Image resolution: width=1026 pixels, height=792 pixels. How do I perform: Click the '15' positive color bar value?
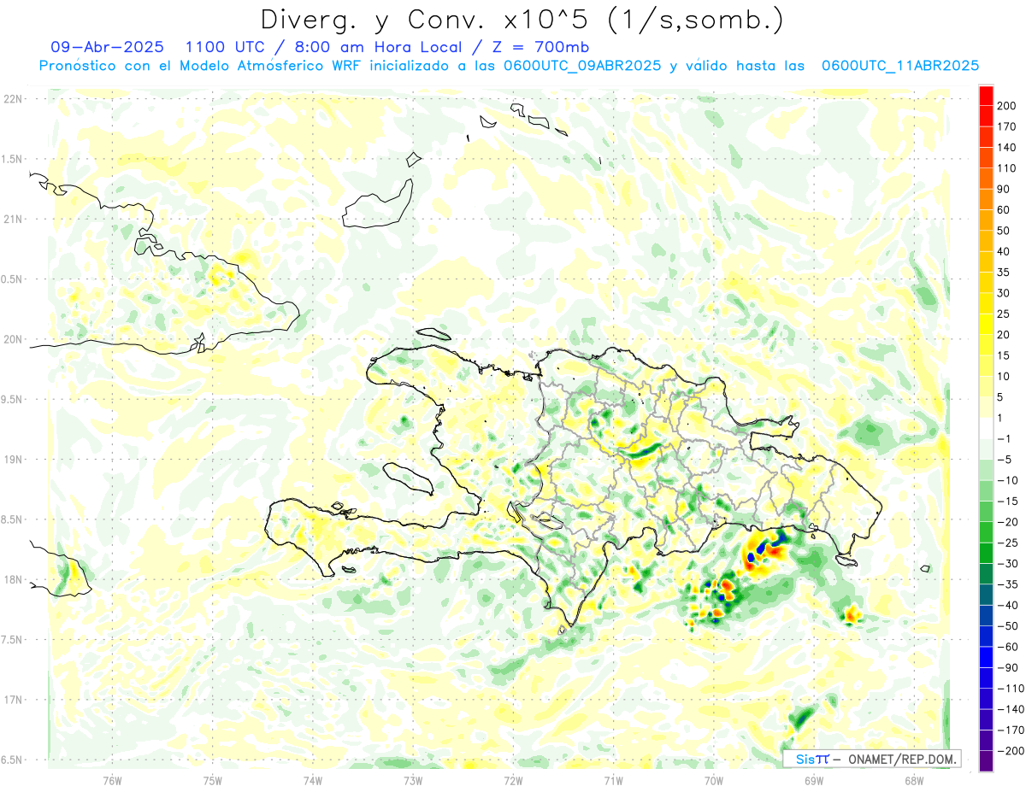click(x=1004, y=355)
